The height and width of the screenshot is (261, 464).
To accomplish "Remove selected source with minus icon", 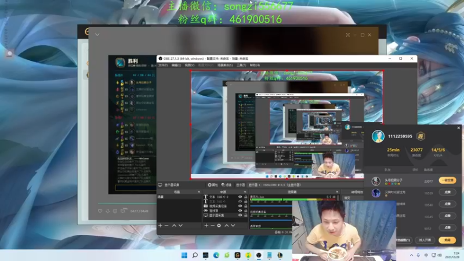I will [212, 226].
